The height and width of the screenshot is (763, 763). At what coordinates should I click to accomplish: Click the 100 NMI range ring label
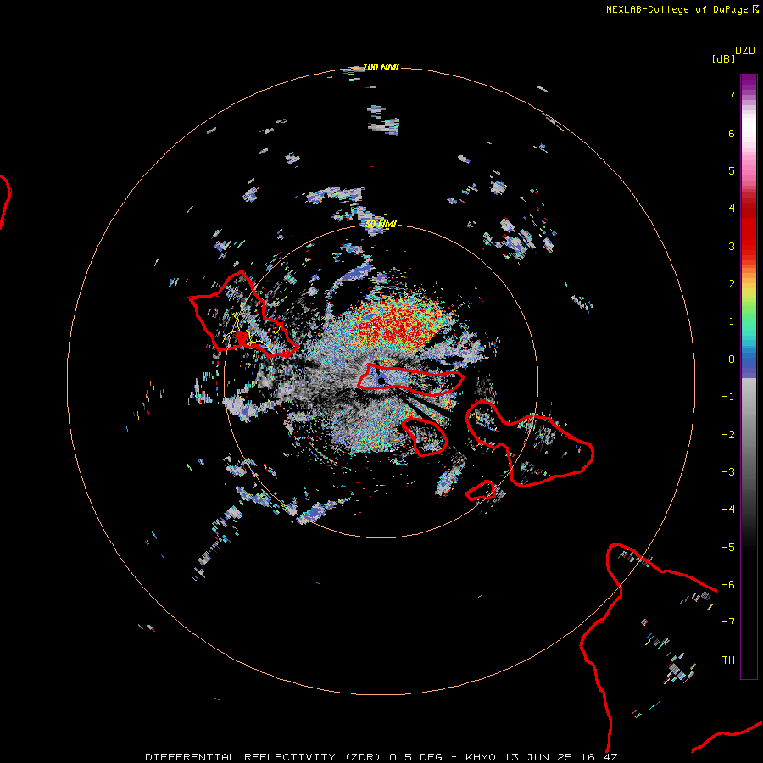(381, 67)
